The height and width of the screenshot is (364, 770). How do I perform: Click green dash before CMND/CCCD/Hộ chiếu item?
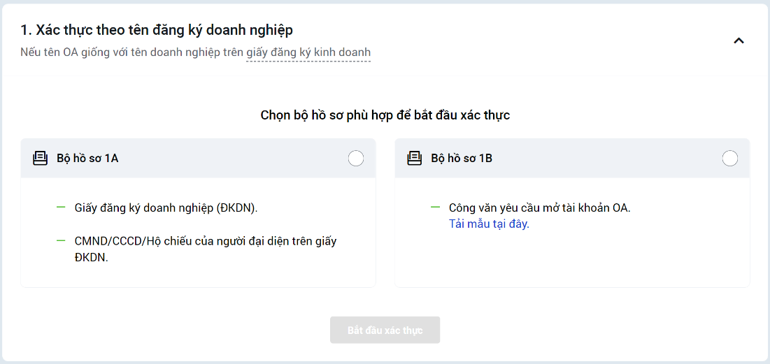tap(60, 241)
